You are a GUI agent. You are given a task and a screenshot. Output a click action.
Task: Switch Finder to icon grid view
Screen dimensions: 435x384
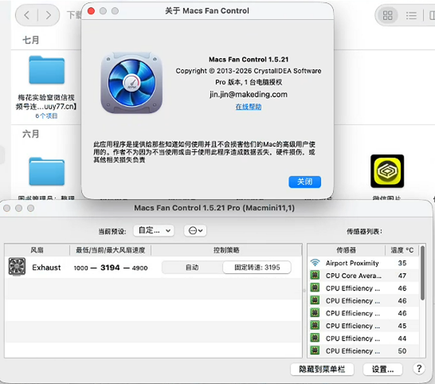point(387,15)
